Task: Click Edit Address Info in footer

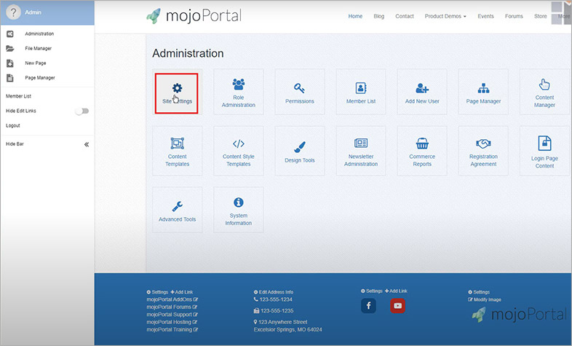Action: 273,292
